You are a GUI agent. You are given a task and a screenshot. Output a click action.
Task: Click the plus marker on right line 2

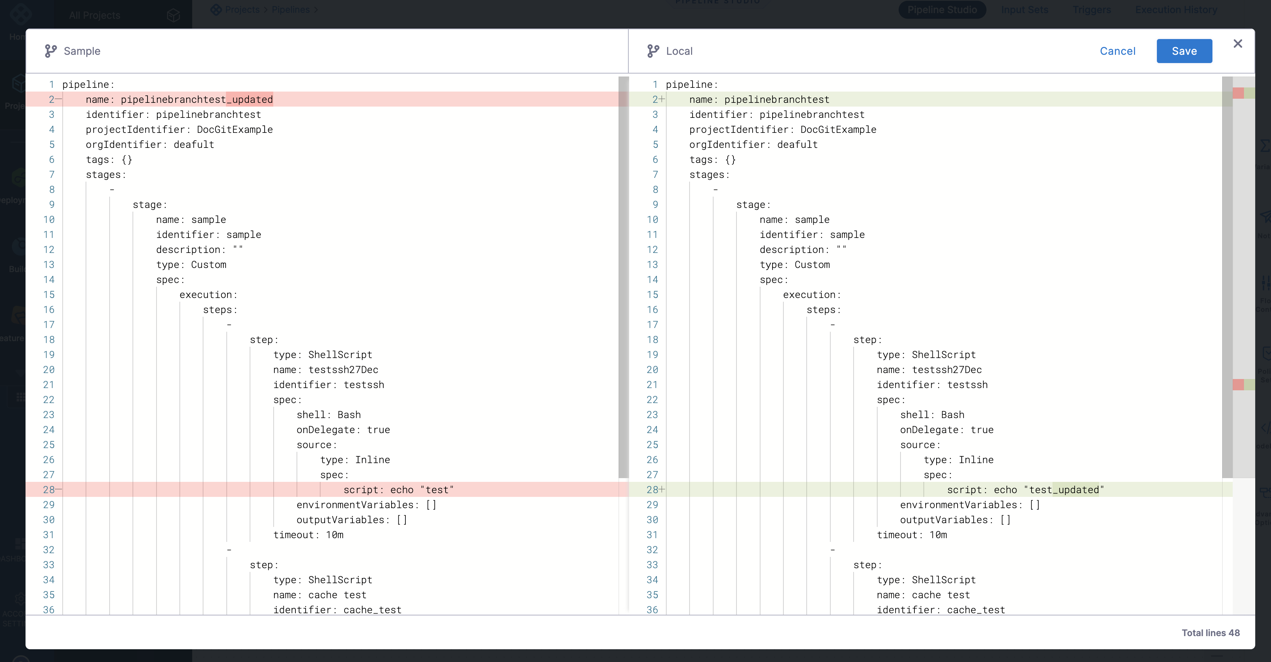(662, 100)
